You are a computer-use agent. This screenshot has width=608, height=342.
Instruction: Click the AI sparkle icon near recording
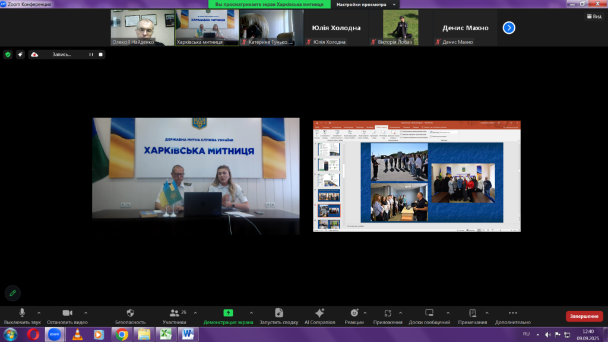tap(20, 54)
